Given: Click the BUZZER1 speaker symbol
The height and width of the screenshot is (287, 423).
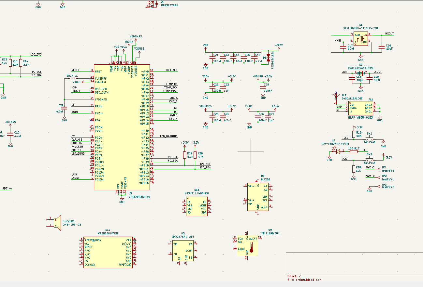Looking at the screenshot, I should [57, 223].
